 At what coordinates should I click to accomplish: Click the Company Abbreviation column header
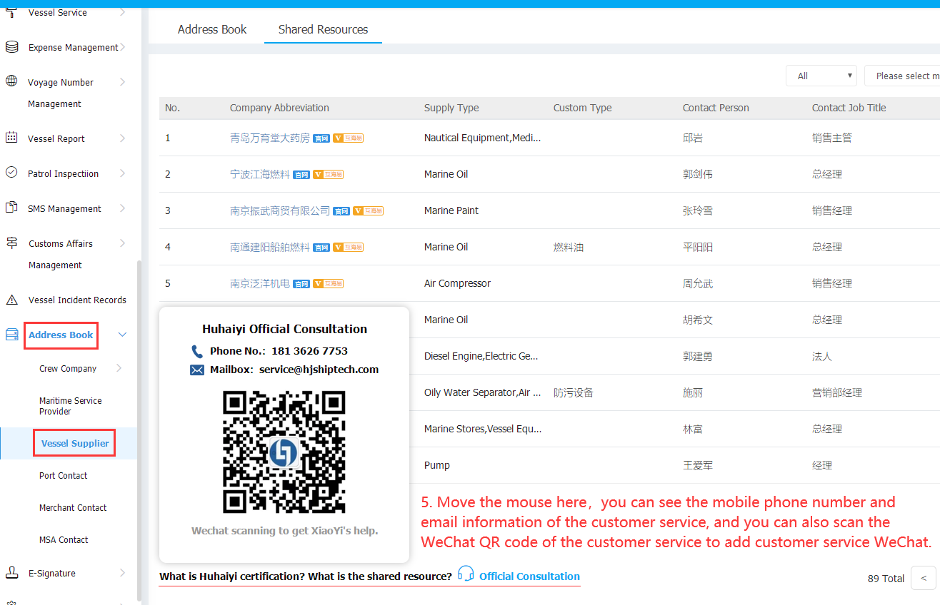click(279, 108)
